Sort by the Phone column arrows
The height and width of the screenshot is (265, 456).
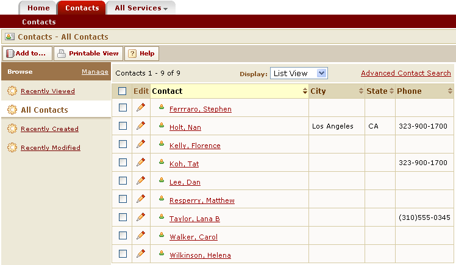coord(450,91)
